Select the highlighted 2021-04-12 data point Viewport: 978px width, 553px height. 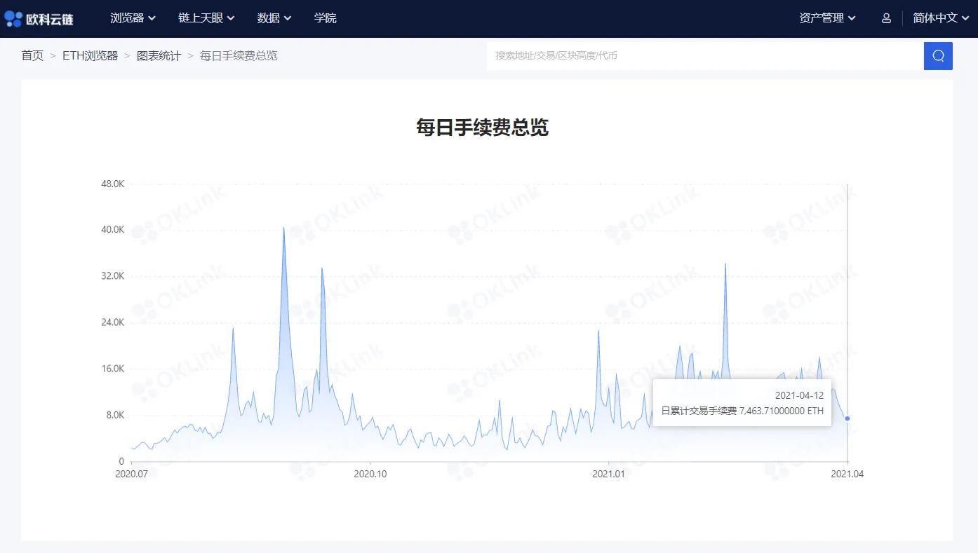pos(847,418)
